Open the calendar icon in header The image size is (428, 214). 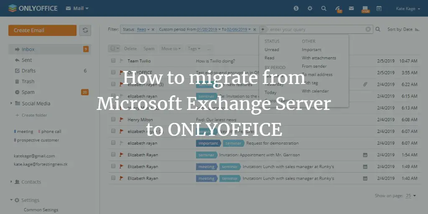click(379, 8)
